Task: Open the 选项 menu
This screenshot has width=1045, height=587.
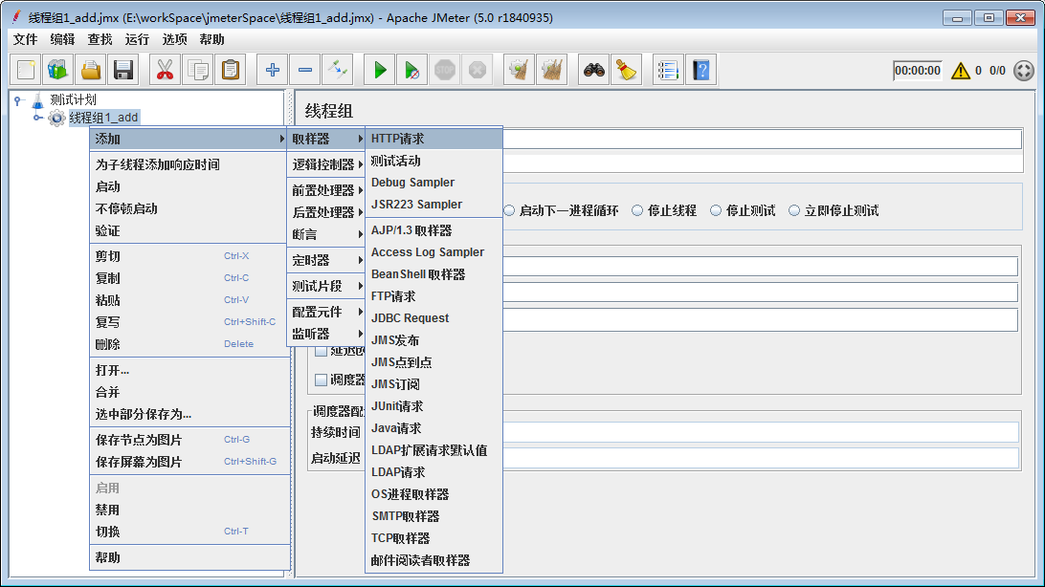Action: click(174, 40)
